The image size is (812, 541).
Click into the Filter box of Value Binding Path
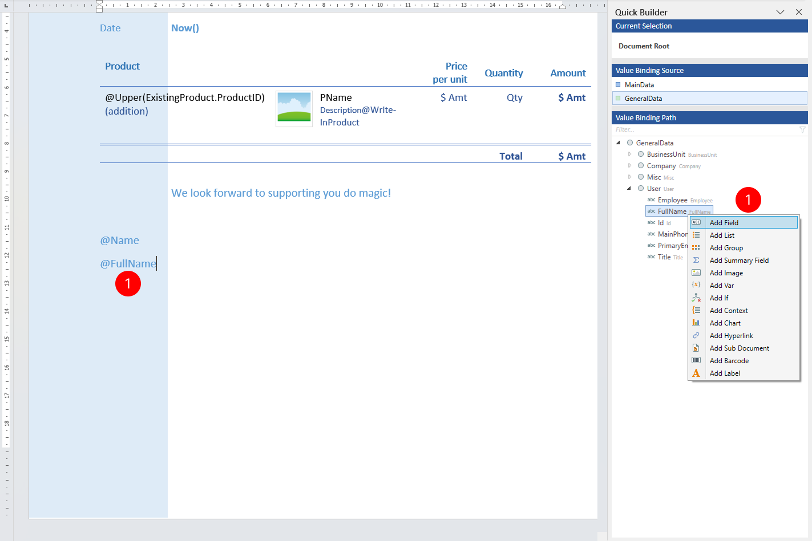click(x=705, y=130)
